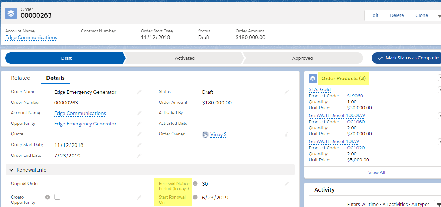The width and height of the screenshot is (441, 207).
Task: Open the Order Products panel dropdown menu
Action: [439, 78]
